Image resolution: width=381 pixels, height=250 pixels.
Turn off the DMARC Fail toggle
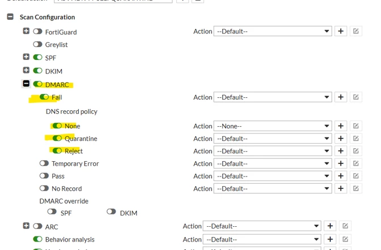coord(44,97)
